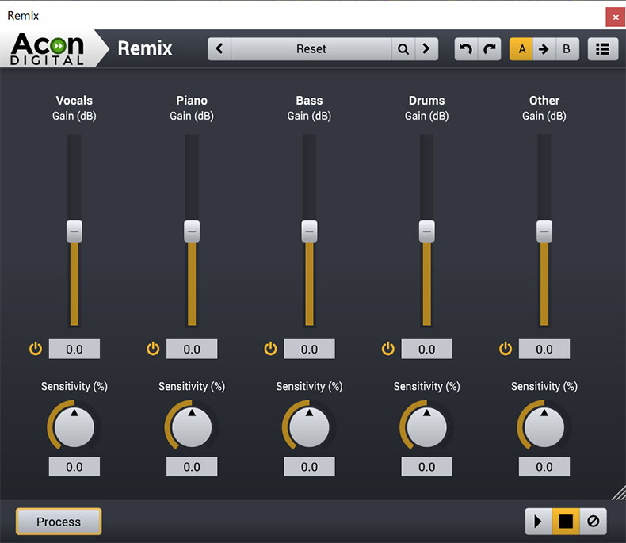Click the Piano sensitivity value field
Screen dimensions: 626x543
pyautogui.click(x=192, y=466)
